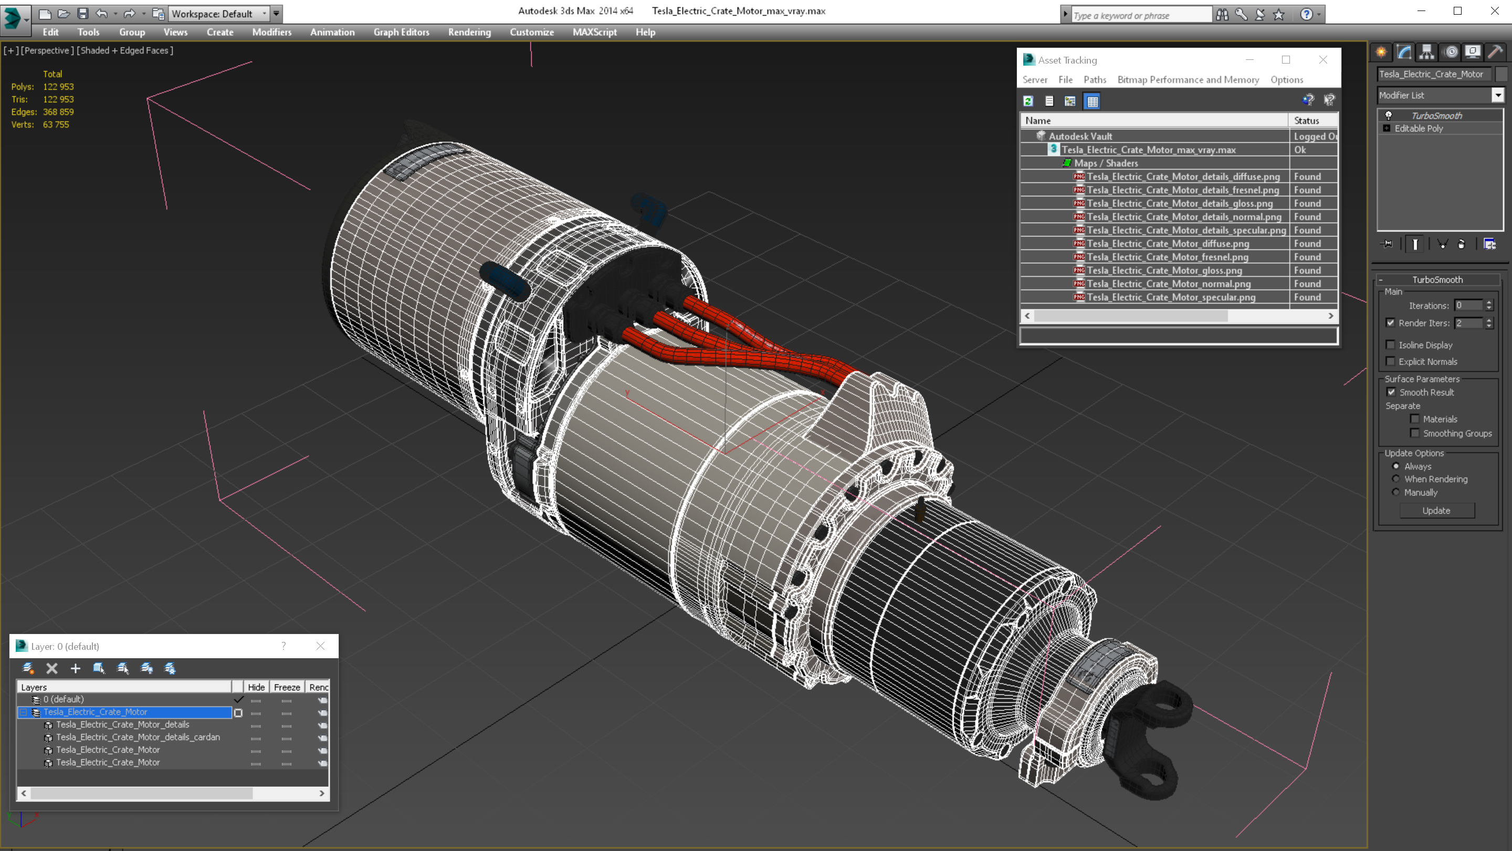Screen dimensions: 1512x851
Task: Click Refresh icon in Asset Tracking
Action: pyautogui.click(x=1028, y=101)
